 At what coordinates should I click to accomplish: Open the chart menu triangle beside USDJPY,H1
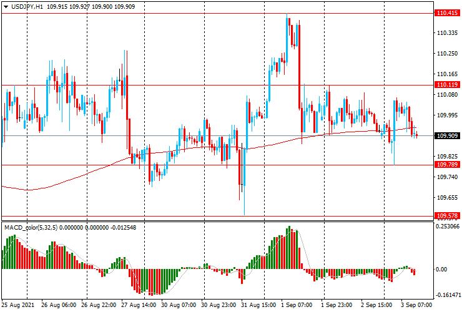point(6,7)
